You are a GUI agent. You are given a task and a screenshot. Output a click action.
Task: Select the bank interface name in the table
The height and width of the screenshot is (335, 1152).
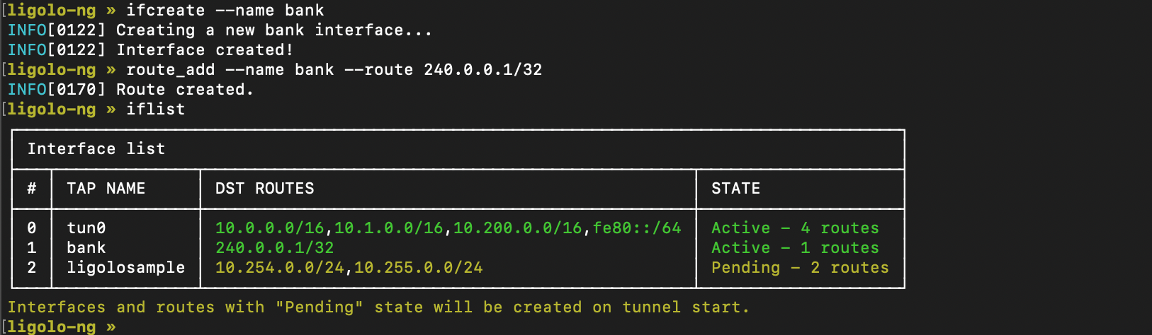[x=86, y=248]
